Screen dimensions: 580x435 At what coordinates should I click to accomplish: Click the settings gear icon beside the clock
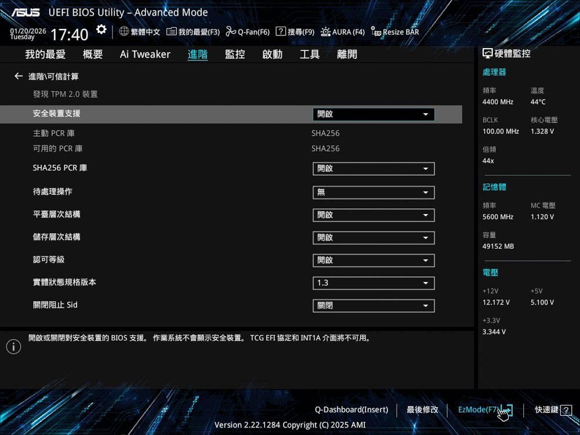pos(101,30)
